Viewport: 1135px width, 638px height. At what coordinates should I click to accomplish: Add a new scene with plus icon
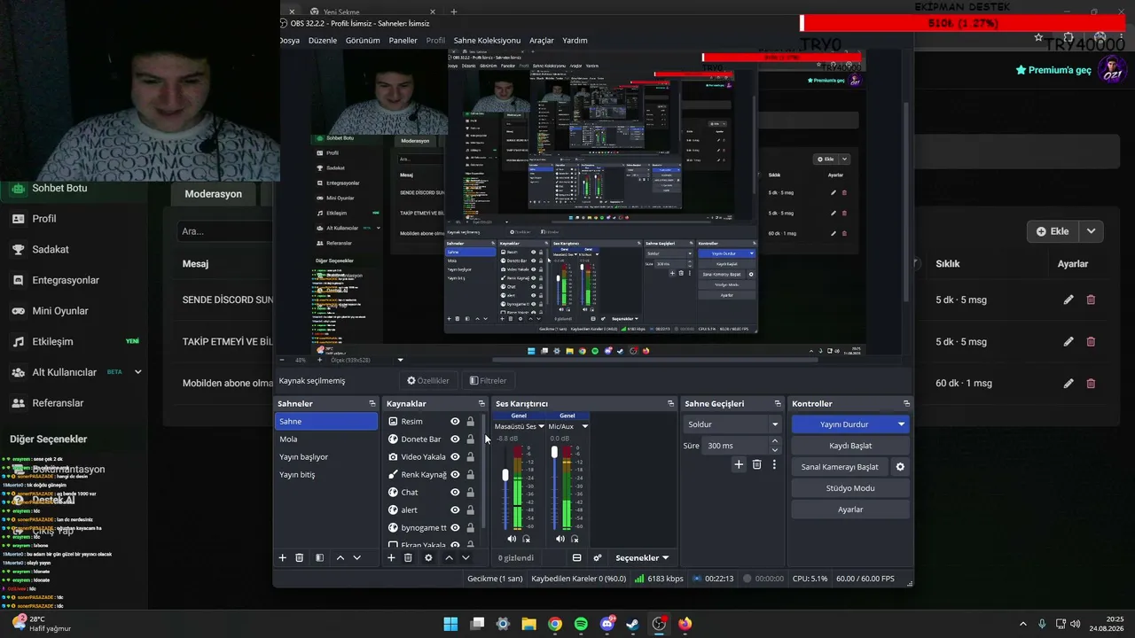click(283, 557)
